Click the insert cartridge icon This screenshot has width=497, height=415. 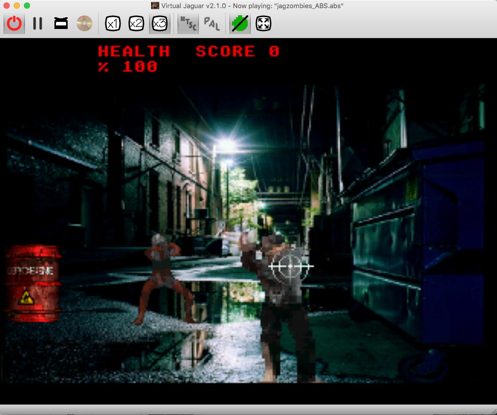[x=61, y=24]
